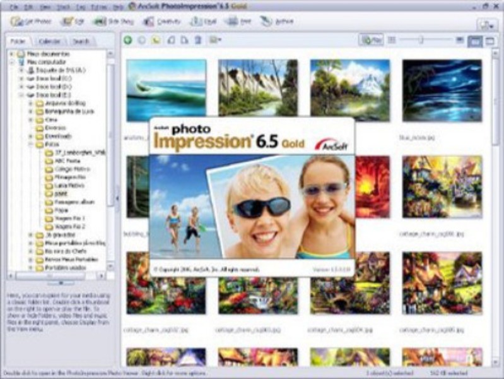Screen dimensions: 504x379
Task: Click the thumbnail size slider handle
Action: [x=421, y=40]
